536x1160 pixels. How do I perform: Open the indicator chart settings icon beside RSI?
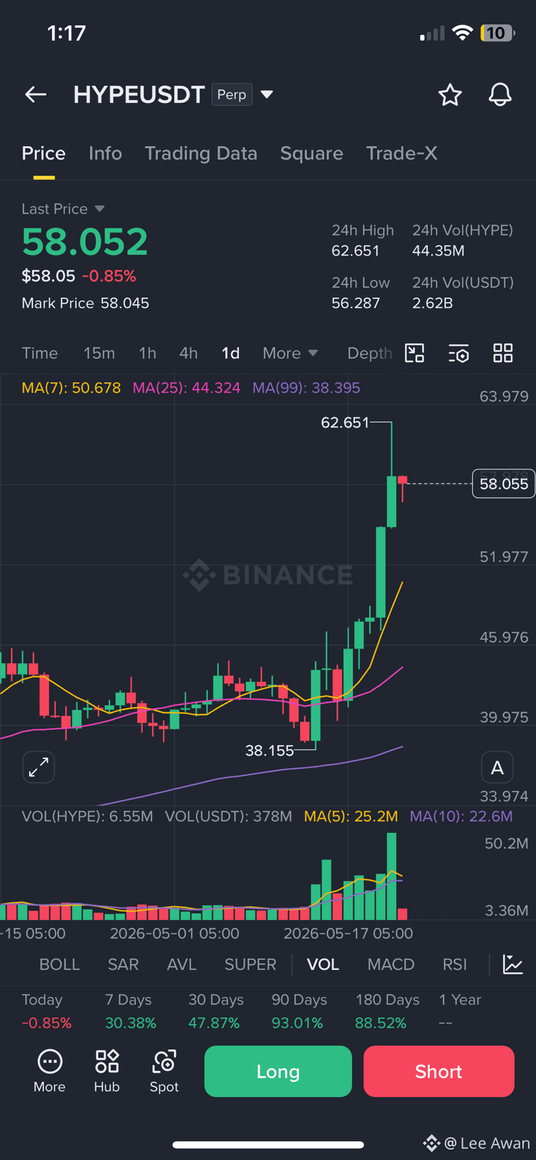[x=513, y=964]
